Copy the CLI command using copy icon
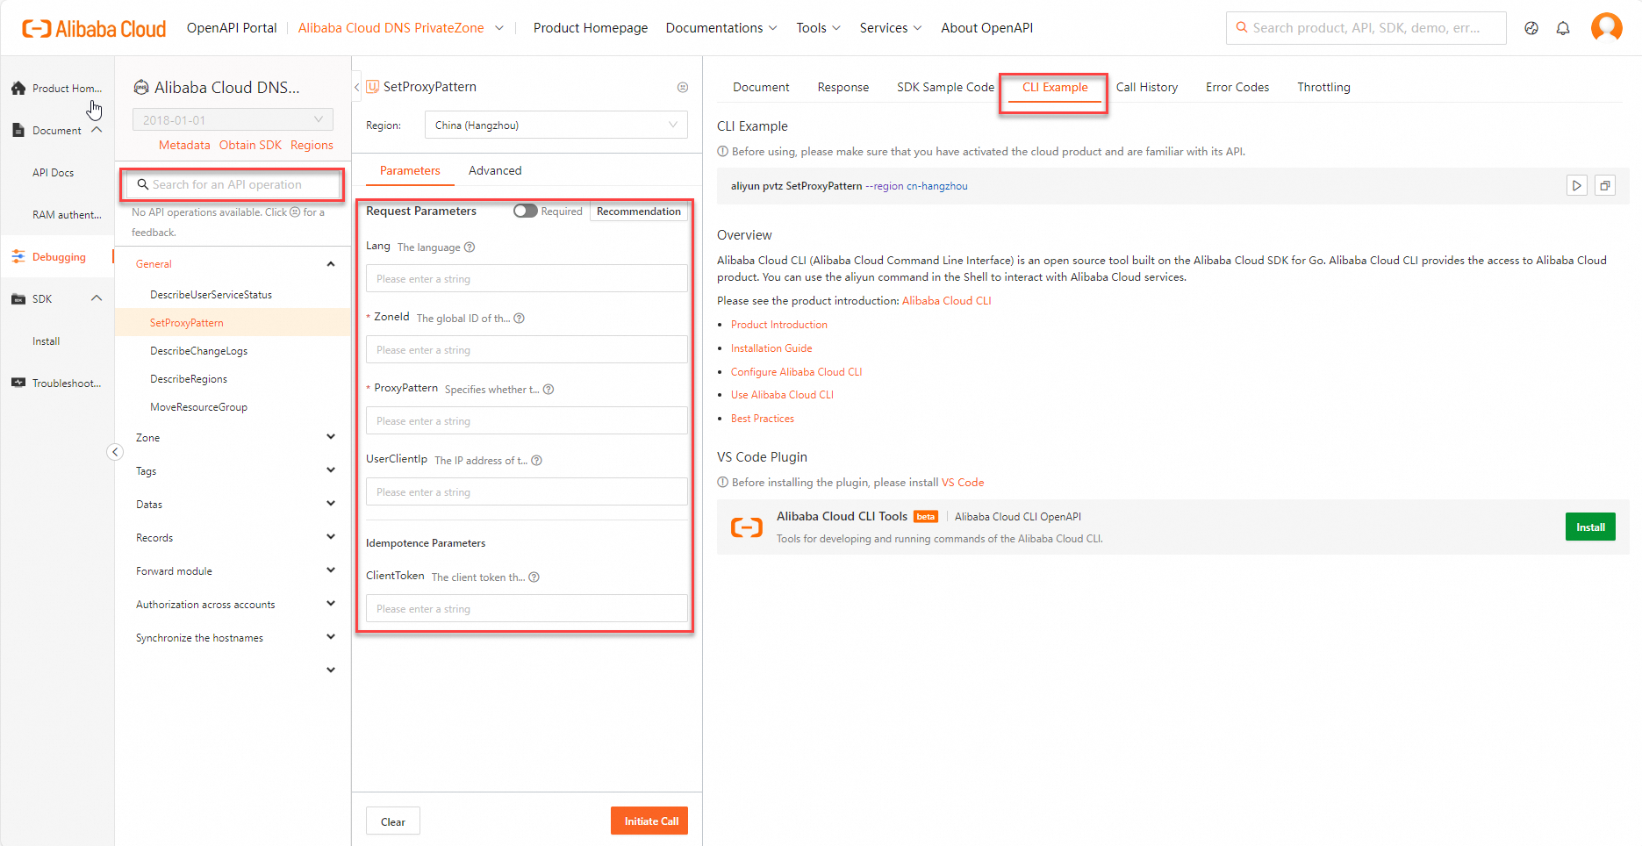Screen dimensions: 1642x846 point(1605,185)
